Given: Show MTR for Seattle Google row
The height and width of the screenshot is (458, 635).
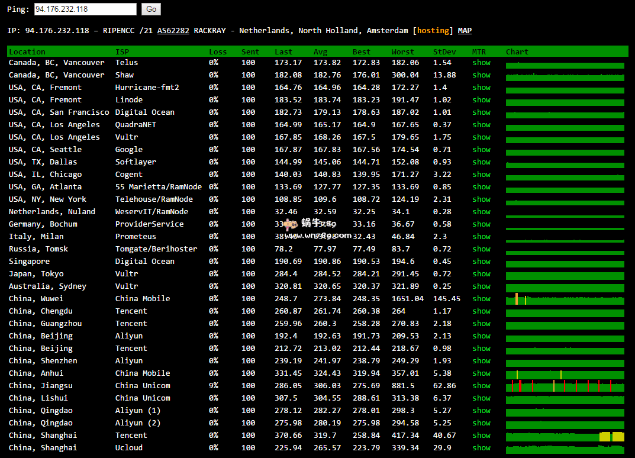Looking at the screenshot, I should 481,150.
